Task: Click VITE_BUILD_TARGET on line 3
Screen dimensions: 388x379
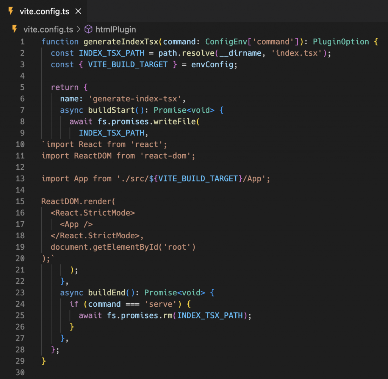Action: 128,64
